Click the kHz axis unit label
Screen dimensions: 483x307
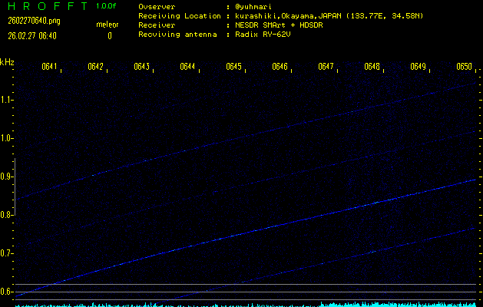pos(7,61)
